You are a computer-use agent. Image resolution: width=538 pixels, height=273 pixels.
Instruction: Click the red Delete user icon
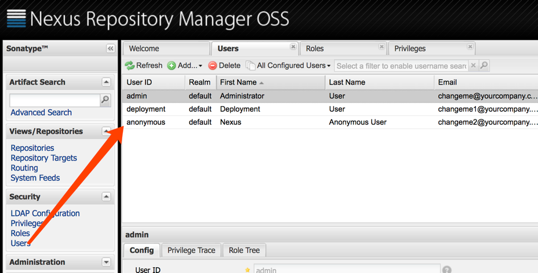[213, 65]
